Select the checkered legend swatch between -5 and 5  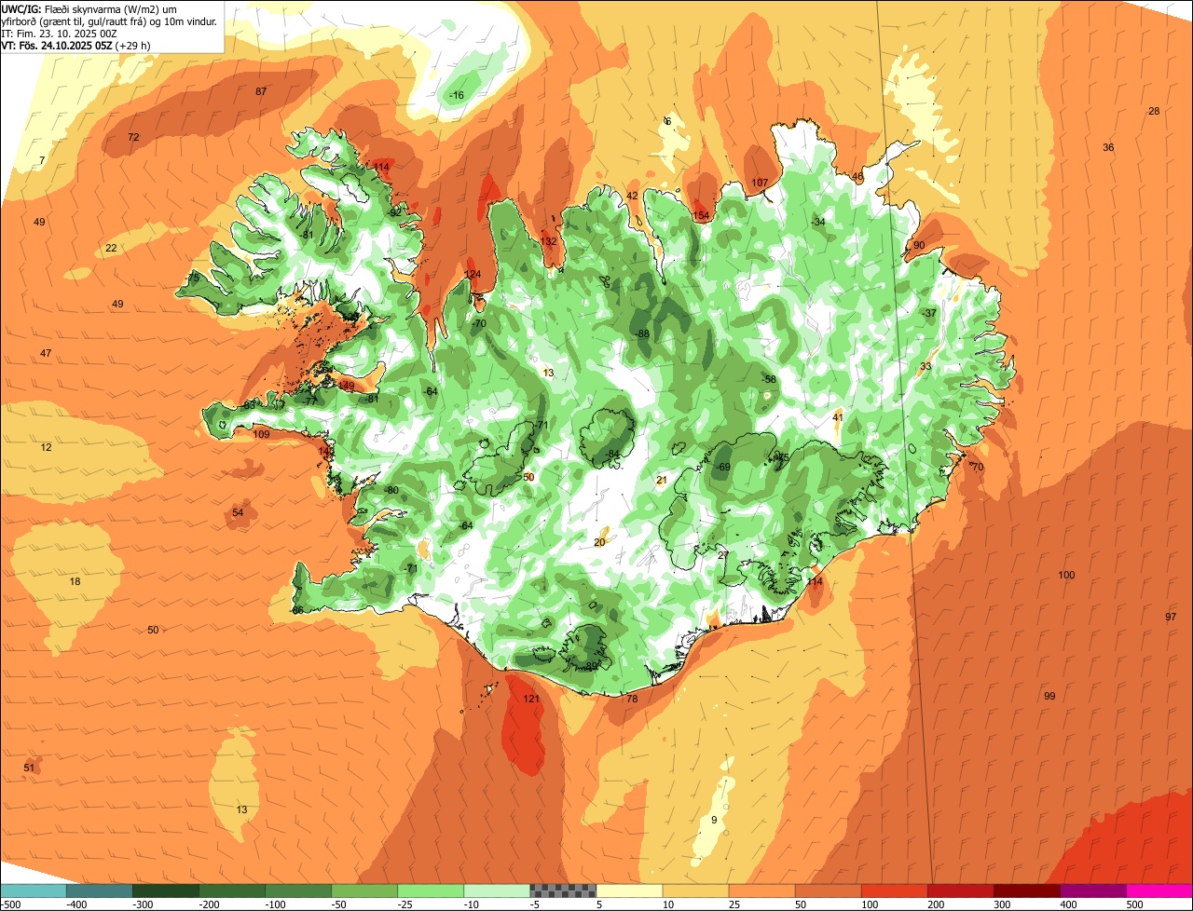563,891
